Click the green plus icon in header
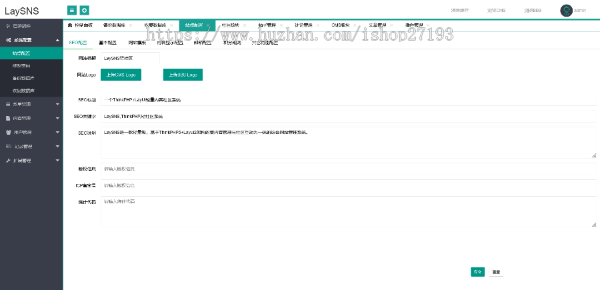 click(85, 10)
